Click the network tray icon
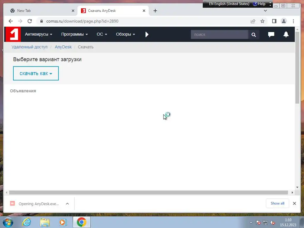Screen dimensions: 304x228 click(265, 223)
